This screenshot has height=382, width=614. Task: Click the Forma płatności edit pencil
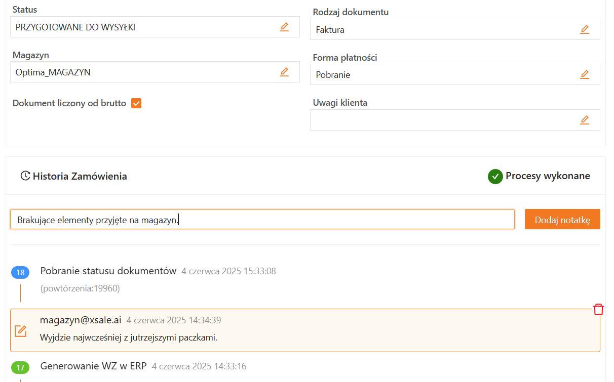[x=585, y=74]
